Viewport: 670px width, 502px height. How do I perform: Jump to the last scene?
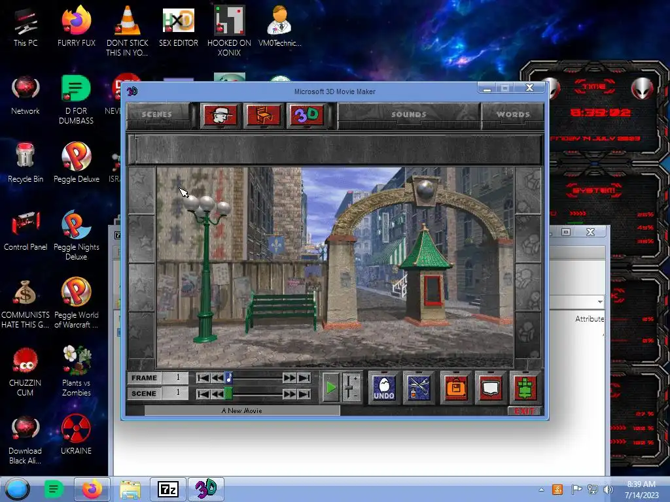point(304,393)
